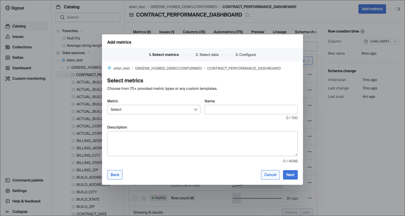Collapse the CONTRACT_PE table node
This screenshot has height=216, width=405.
coord(67,75)
